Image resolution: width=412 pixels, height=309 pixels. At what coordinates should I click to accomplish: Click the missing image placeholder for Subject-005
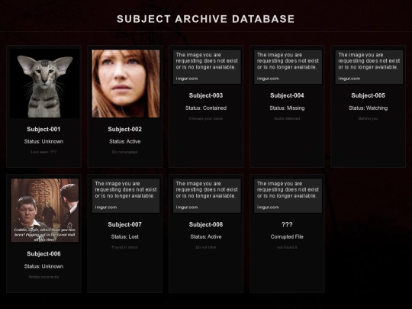(x=369, y=66)
